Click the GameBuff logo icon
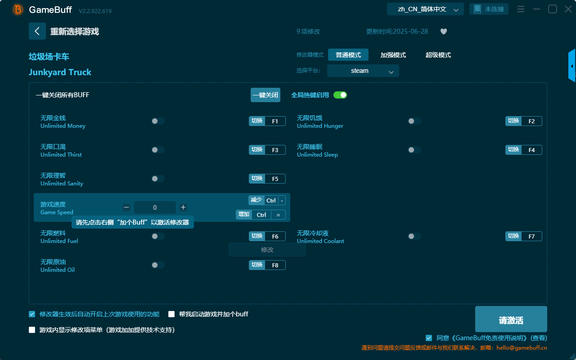This screenshot has width=576, height=360. coord(17,9)
